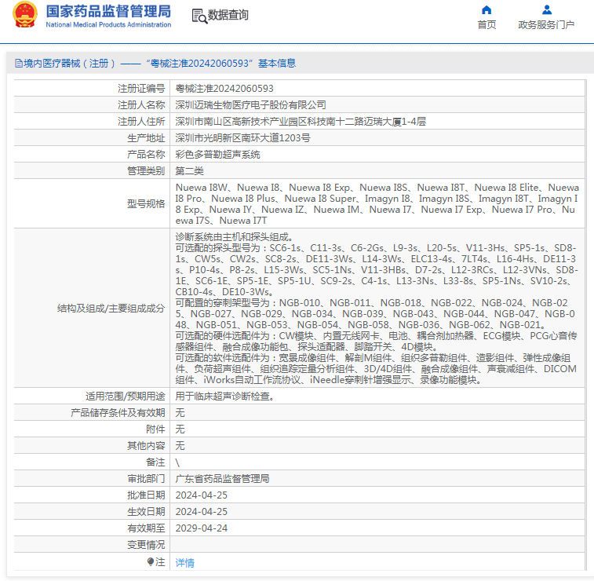Click the 政务服务门户 person icon

[x=547, y=10]
